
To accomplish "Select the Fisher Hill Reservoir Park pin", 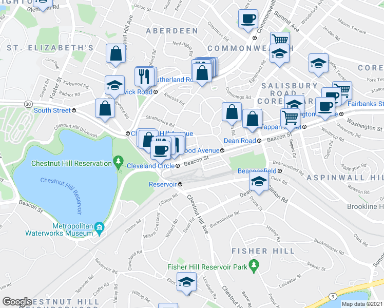I will [x=254, y=266].
